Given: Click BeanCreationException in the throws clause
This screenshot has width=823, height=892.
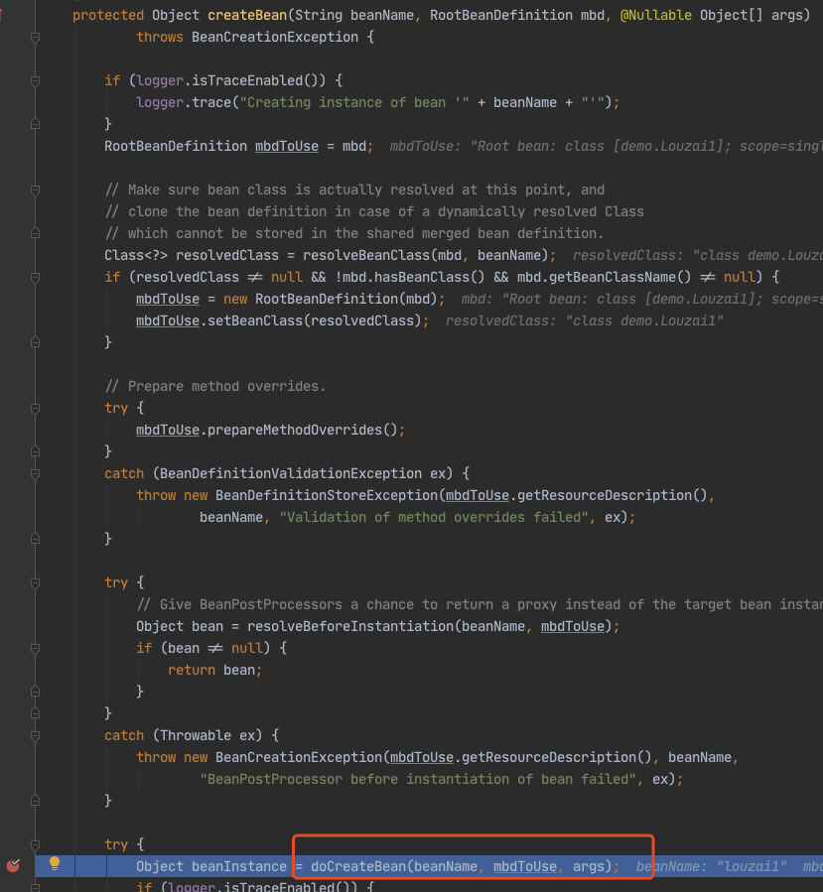Looking at the screenshot, I should (275, 37).
